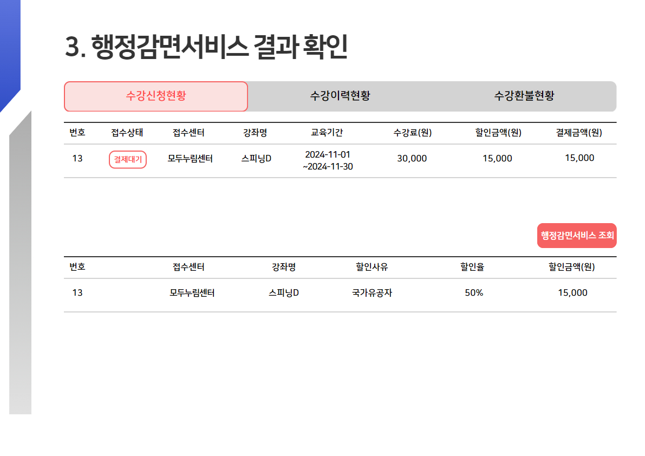Click 15,000 under the 결제금액(원) column
The image size is (645, 456).
579,158
